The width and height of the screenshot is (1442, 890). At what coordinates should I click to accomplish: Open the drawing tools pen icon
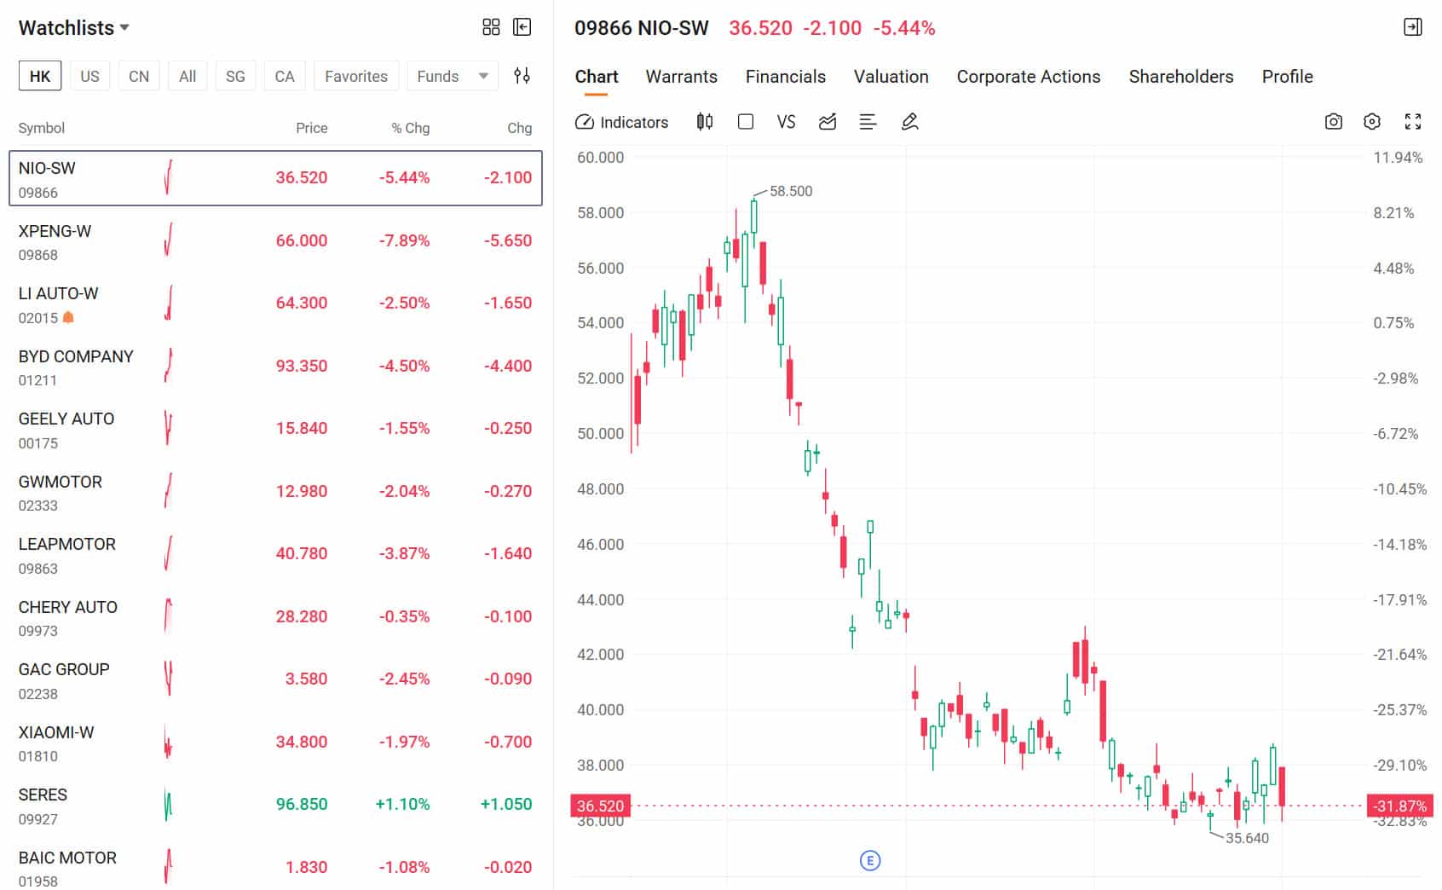[x=908, y=122]
